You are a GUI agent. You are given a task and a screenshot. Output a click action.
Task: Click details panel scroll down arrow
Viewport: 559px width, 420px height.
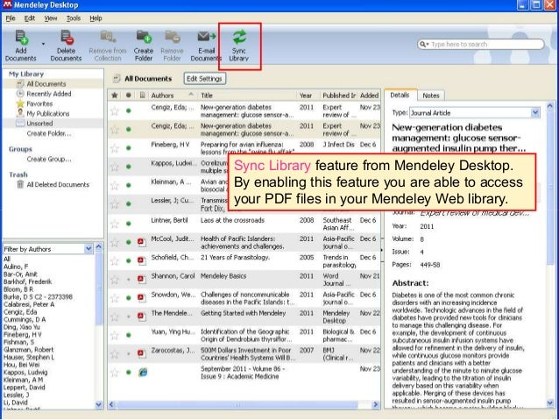[x=549, y=402]
